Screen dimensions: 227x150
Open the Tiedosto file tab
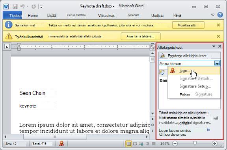tap(13, 15)
